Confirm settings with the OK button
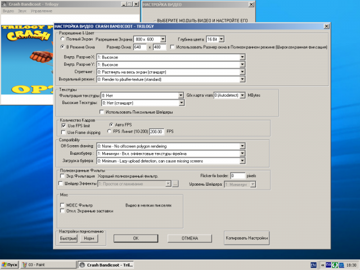Image resolution: width=360 pixels, height=270 pixels. (x=136, y=238)
